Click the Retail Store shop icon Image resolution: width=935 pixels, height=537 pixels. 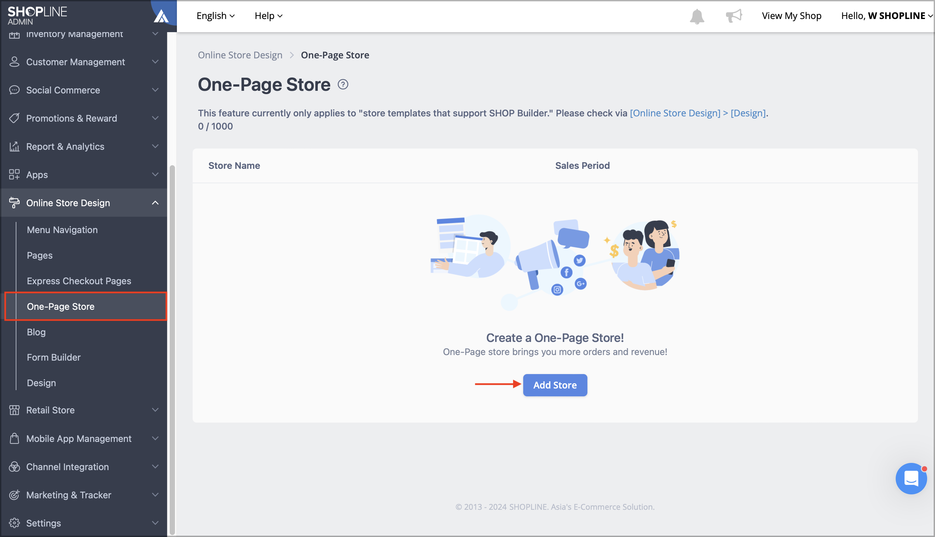click(x=14, y=410)
